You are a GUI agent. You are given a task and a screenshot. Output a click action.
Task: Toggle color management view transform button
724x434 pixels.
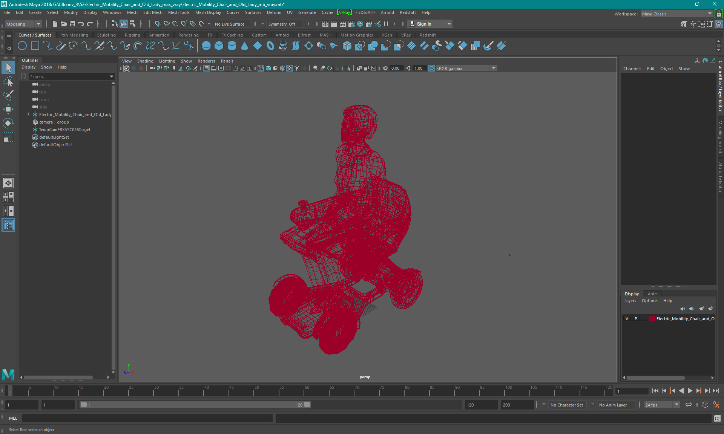(x=431, y=68)
